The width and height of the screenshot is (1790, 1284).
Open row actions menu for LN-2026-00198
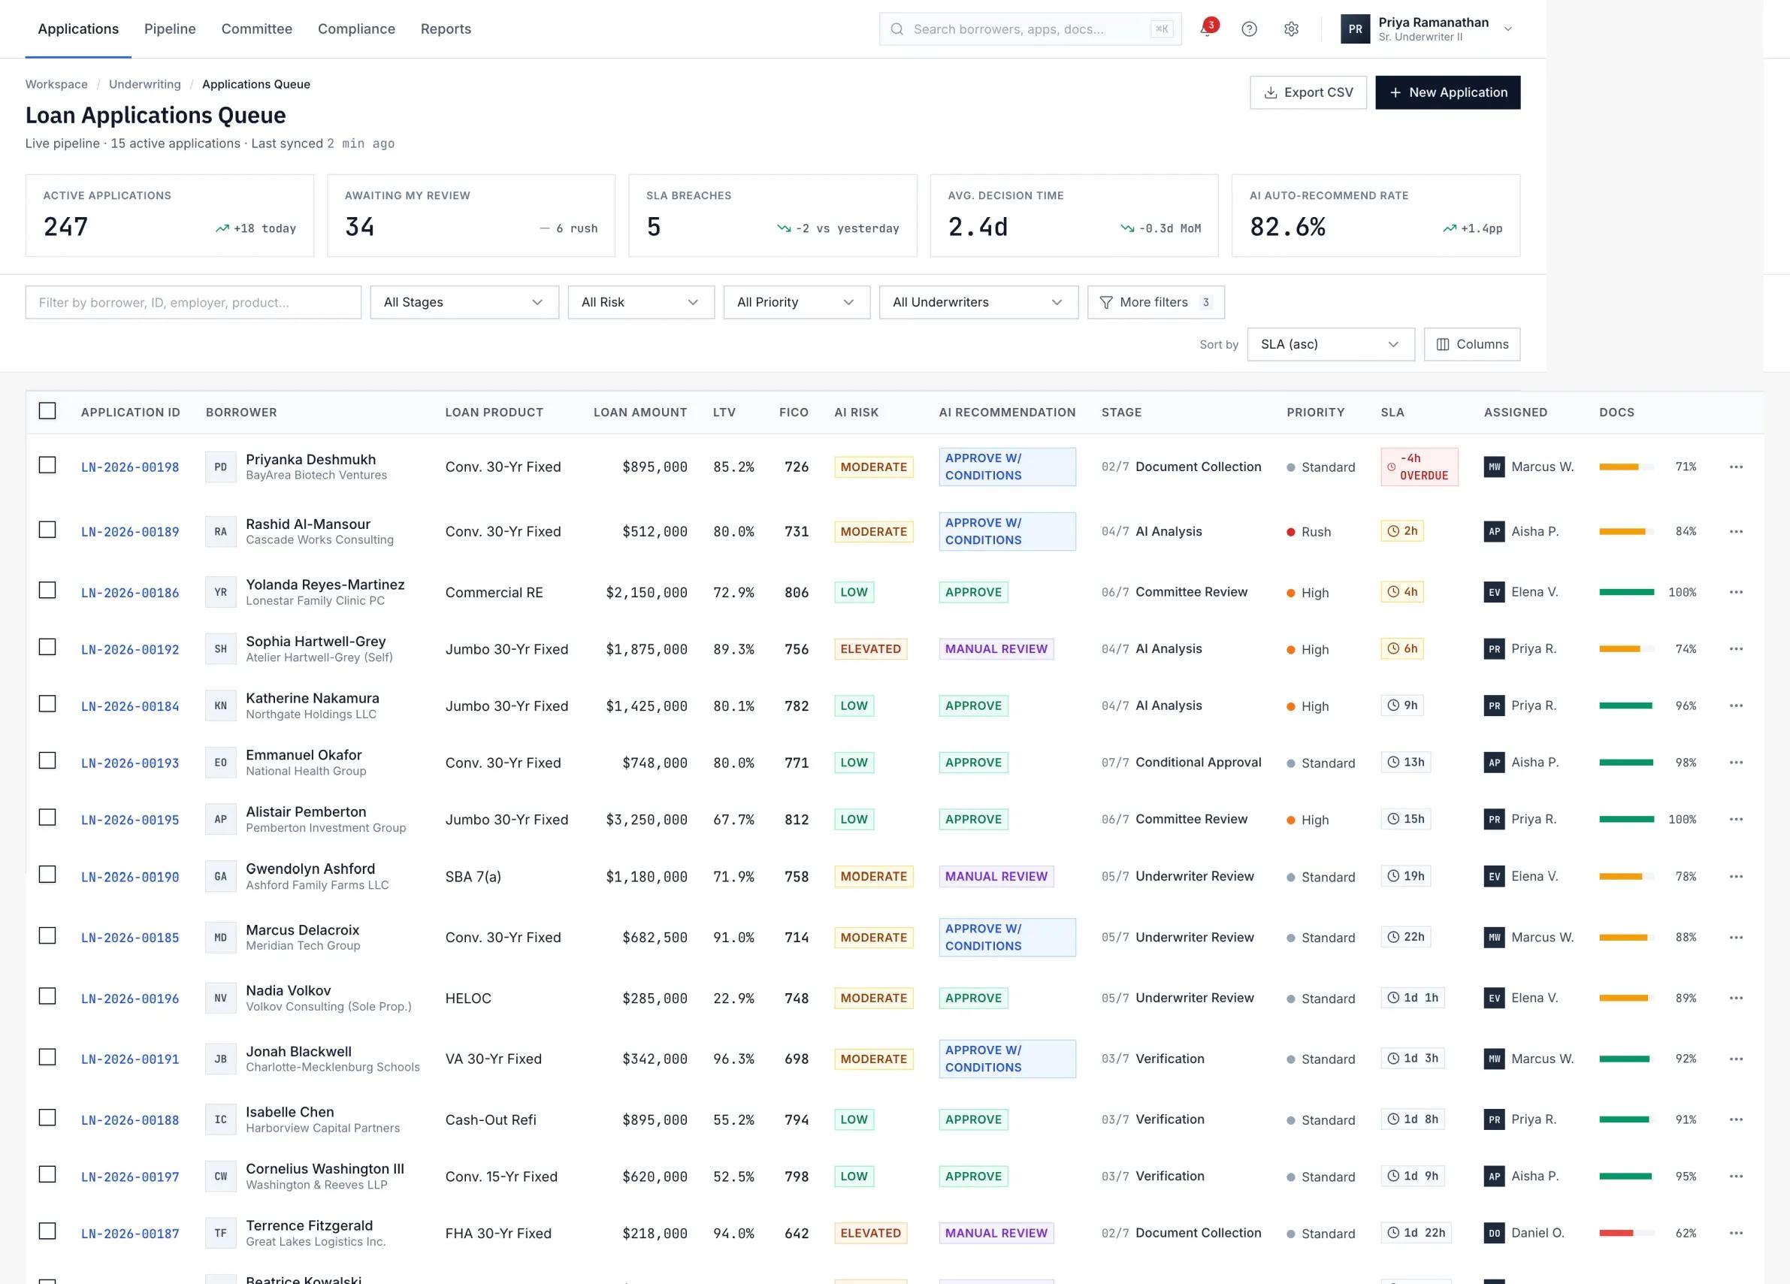coord(1736,467)
